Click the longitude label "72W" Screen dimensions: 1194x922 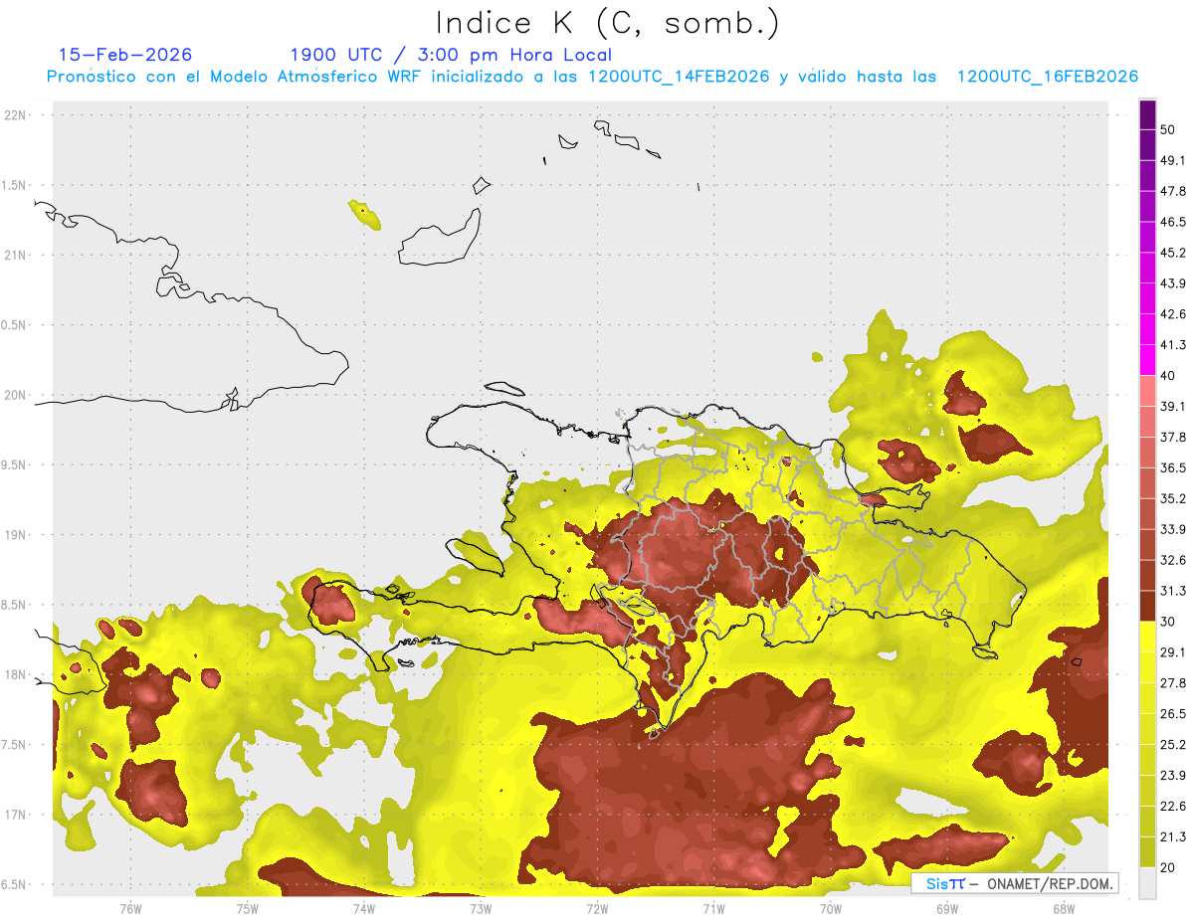tap(597, 908)
